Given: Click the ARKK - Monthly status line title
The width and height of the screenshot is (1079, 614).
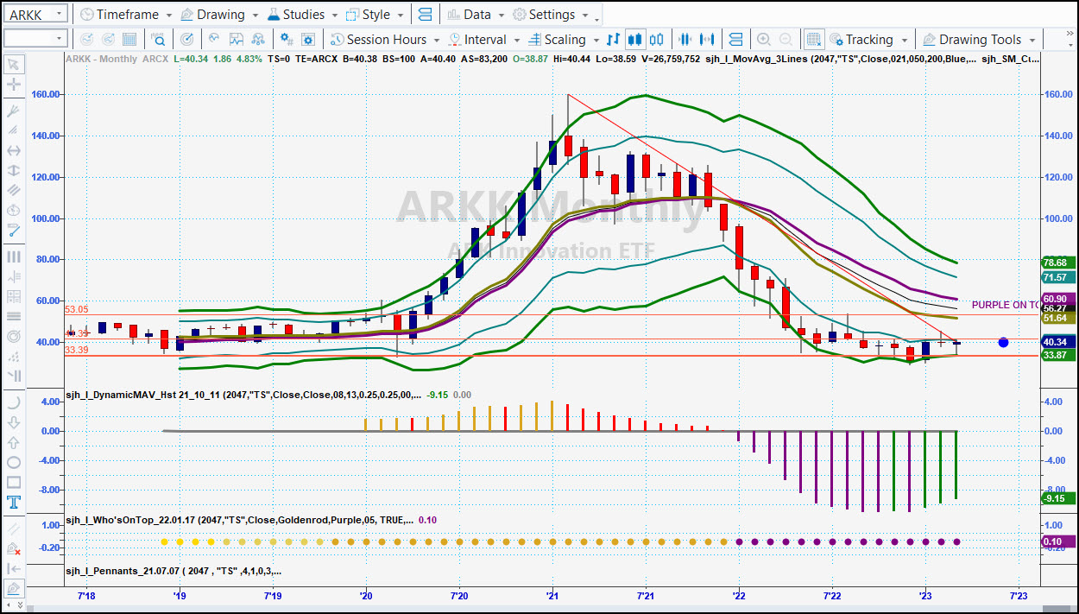Looking at the screenshot, I should (103, 59).
